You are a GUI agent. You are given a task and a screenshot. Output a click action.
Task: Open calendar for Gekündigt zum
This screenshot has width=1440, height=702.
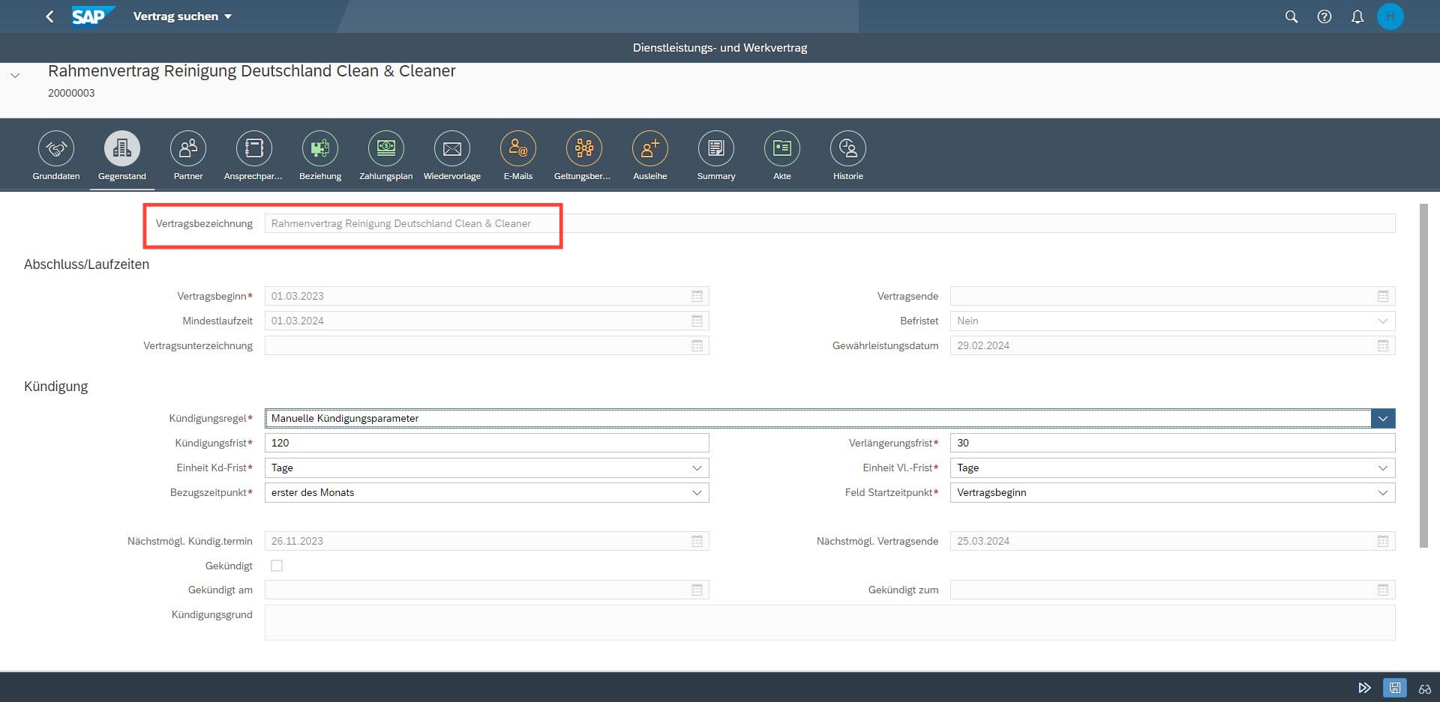[x=1383, y=590]
